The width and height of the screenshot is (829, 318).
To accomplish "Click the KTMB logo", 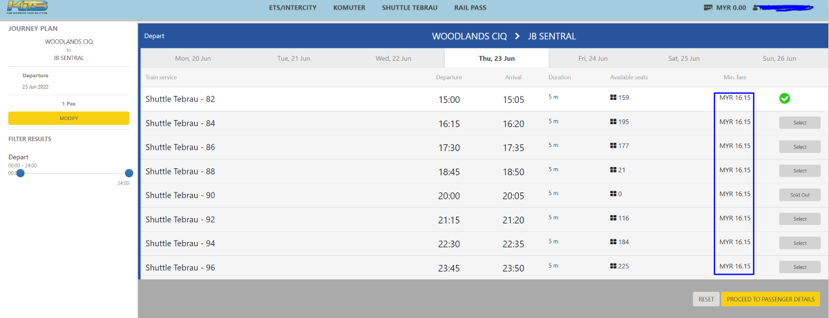I will [27, 8].
